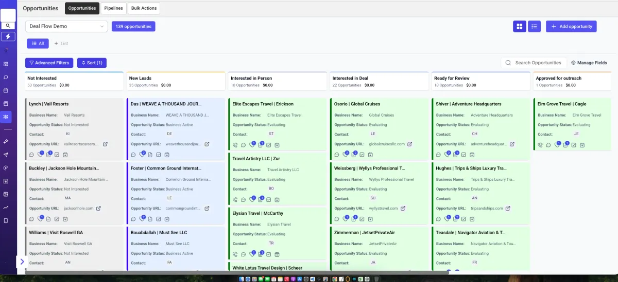Expand the sidebar with the chevron arrow
The image size is (618, 282).
(x=22, y=261)
